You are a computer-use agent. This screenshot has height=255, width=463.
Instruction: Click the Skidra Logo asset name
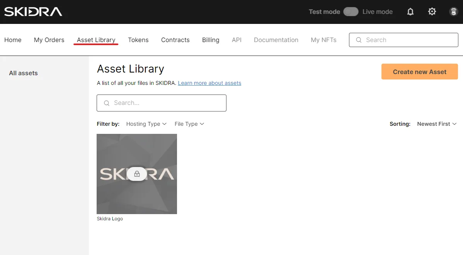(x=109, y=219)
